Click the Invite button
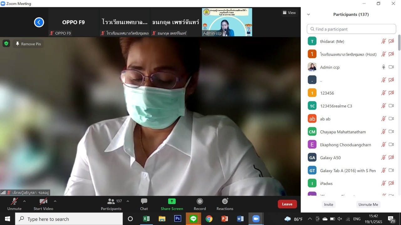Image resolution: width=401 pixels, height=225 pixels. (329, 204)
